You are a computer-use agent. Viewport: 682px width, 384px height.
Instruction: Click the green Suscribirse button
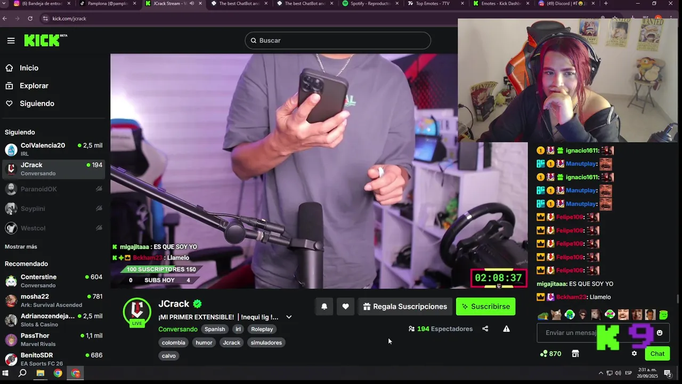(x=485, y=307)
